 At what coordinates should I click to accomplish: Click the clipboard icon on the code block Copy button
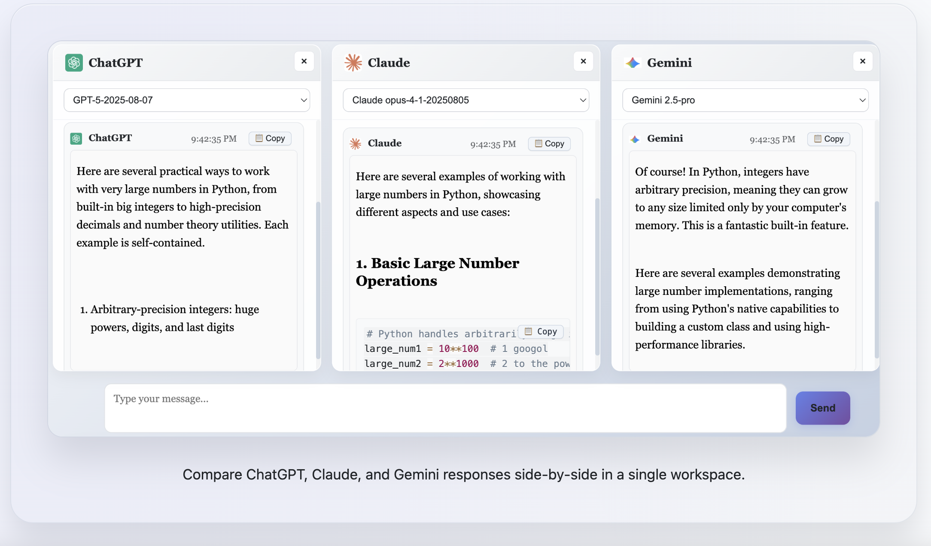(x=529, y=331)
